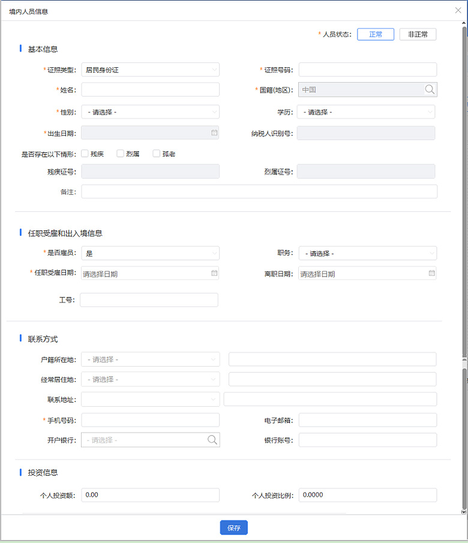Open the 是否雇员 dropdown
The width and height of the screenshot is (468, 543).
tap(150, 253)
